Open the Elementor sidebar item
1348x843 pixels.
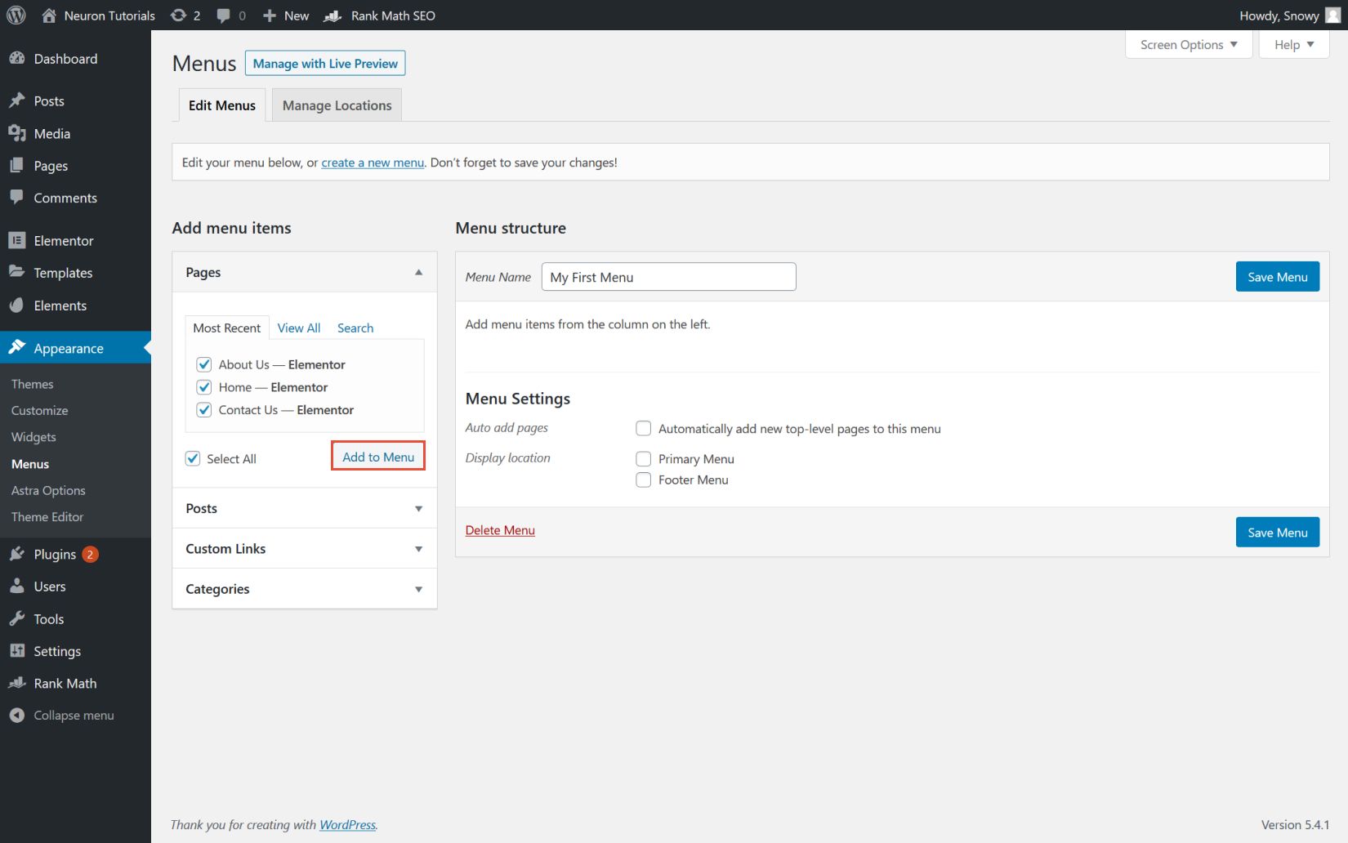[x=62, y=240]
